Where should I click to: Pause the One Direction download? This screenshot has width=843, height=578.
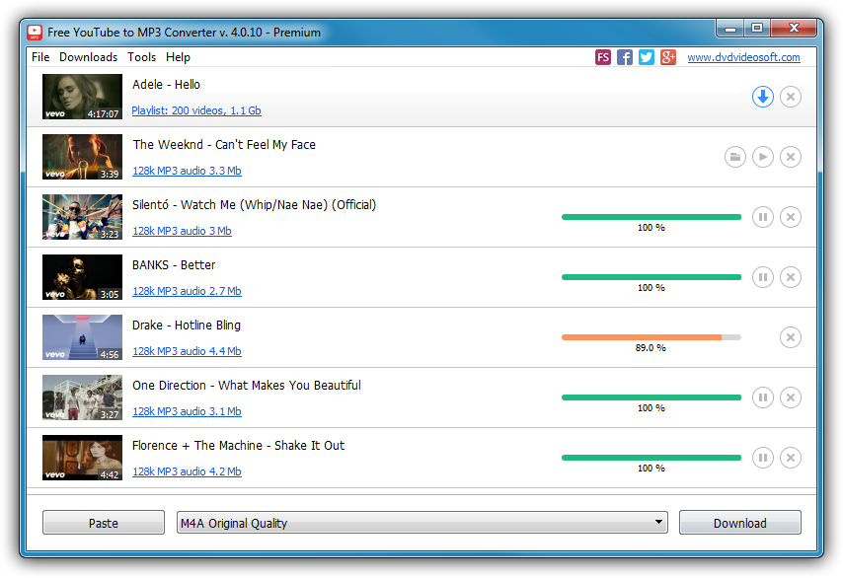tap(762, 397)
